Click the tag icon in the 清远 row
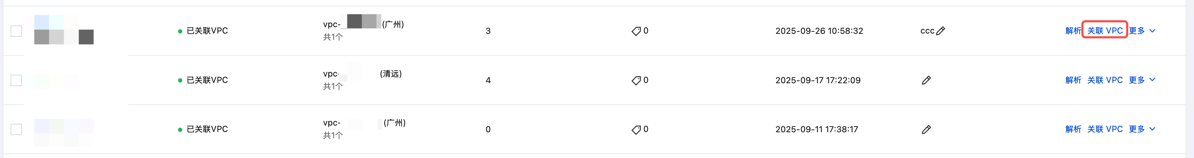Screen dimensions: 1194x158 (x=636, y=80)
